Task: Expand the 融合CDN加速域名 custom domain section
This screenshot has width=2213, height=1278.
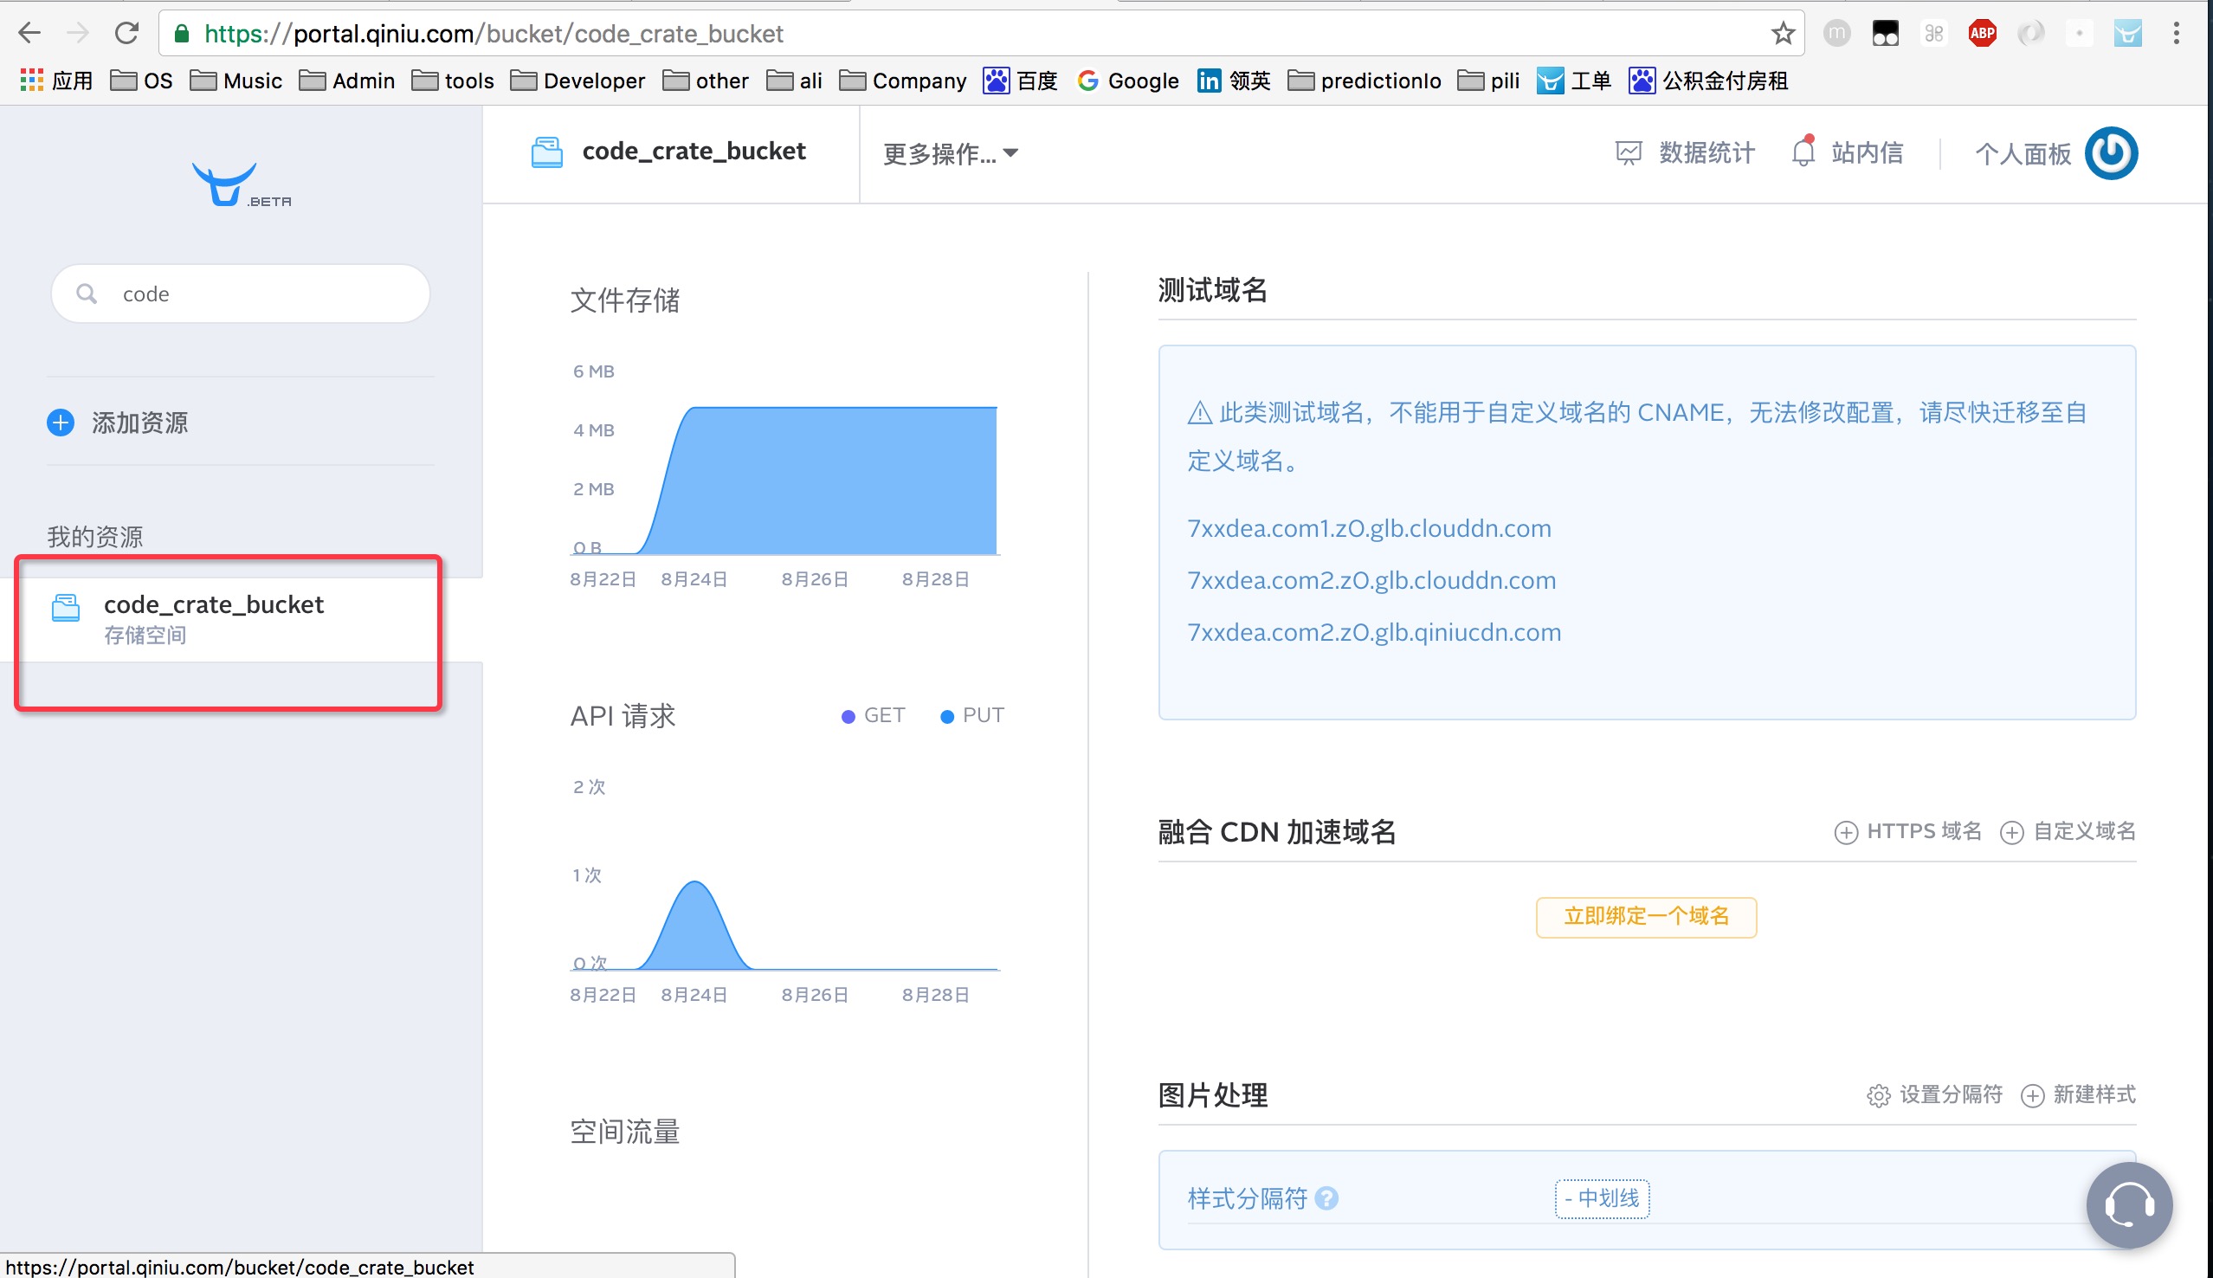Action: [x=2072, y=830]
